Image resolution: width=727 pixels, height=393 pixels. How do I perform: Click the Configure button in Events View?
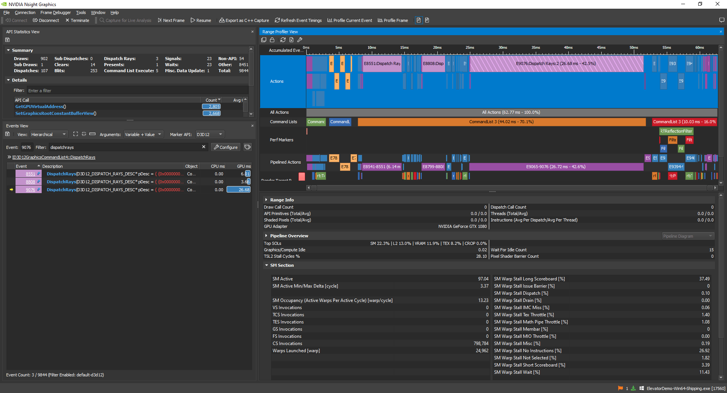[x=226, y=147]
